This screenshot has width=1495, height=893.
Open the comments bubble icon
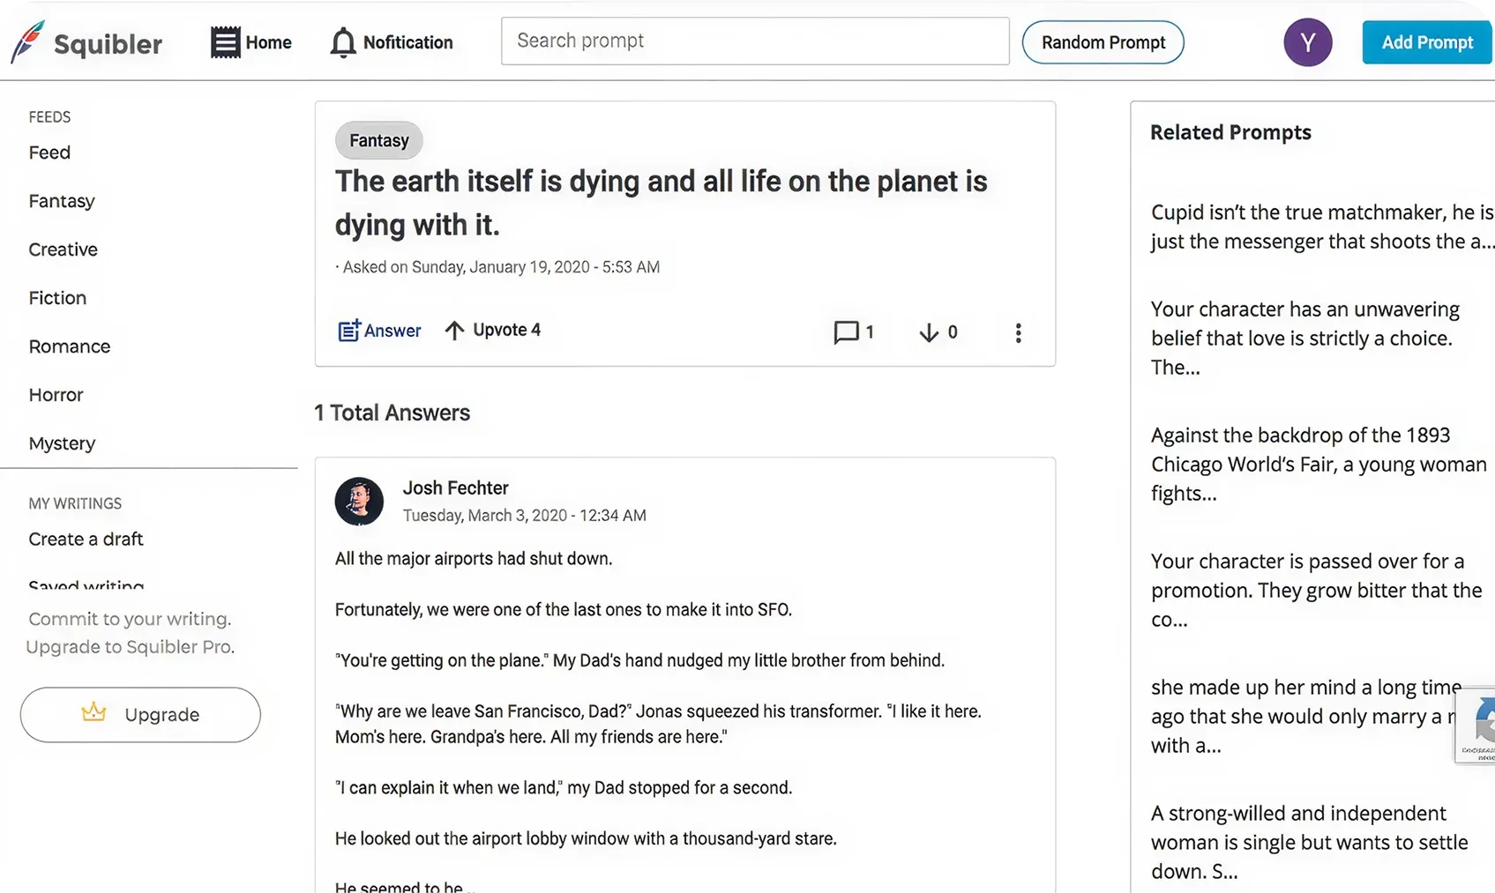pos(846,332)
